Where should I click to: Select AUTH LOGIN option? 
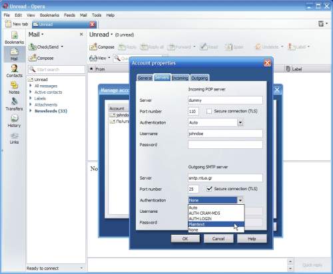point(216,219)
